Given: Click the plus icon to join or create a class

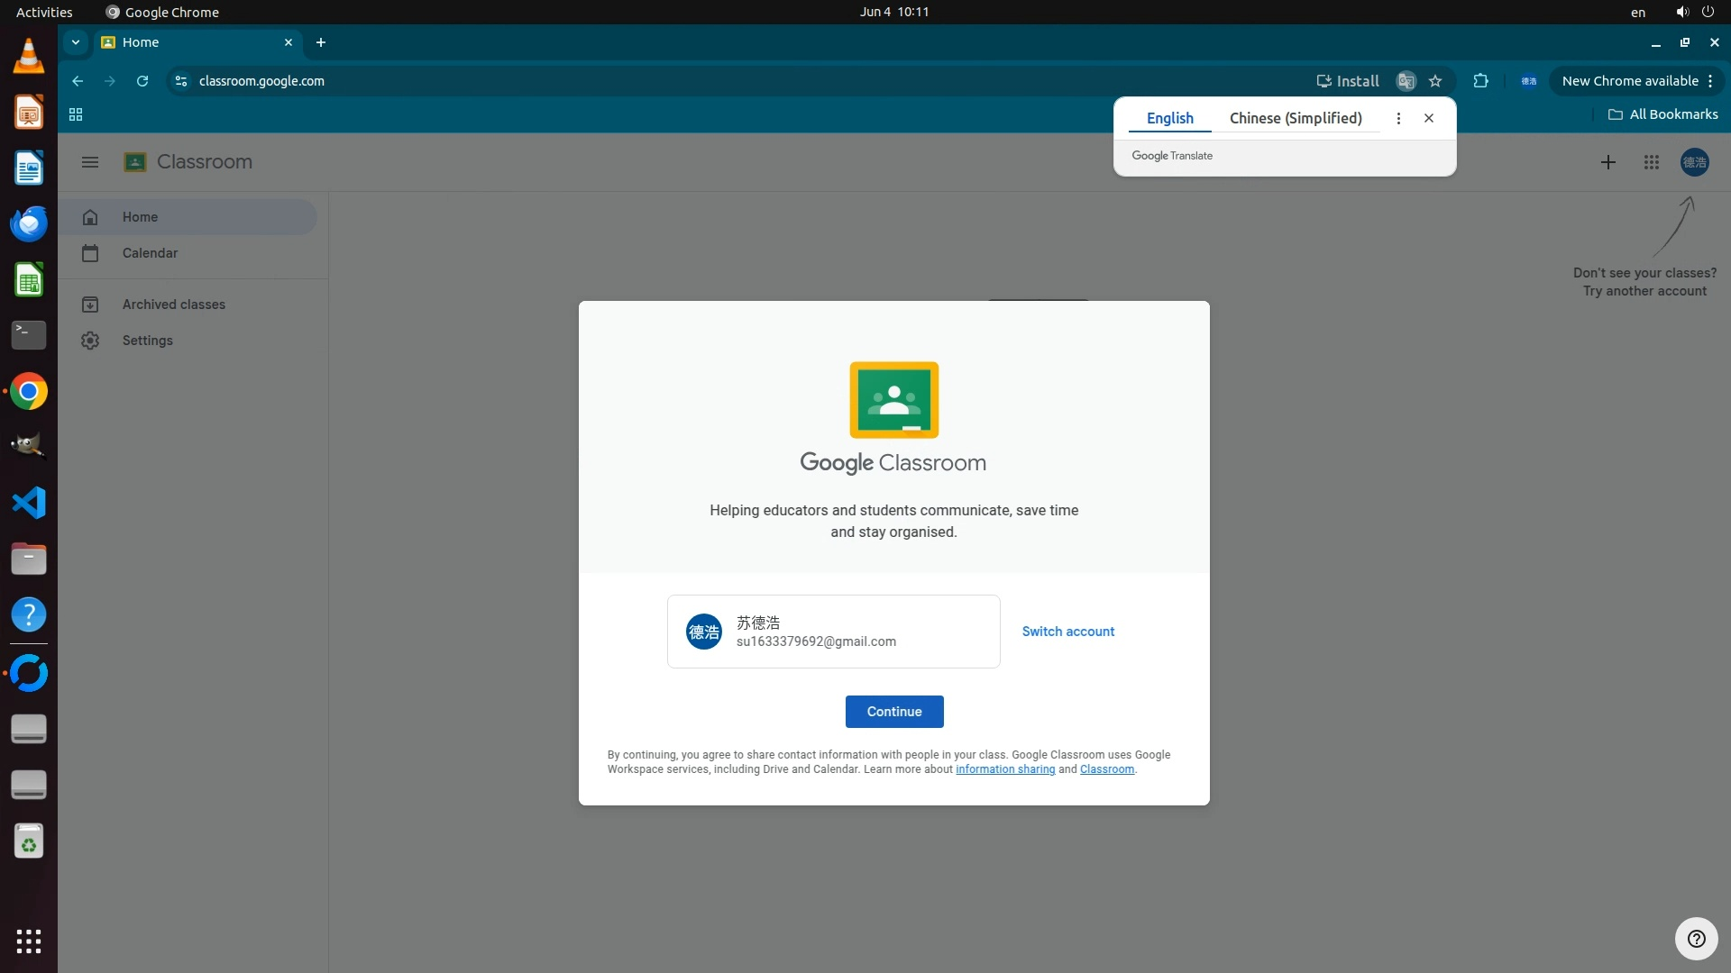Looking at the screenshot, I should (x=1607, y=162).
